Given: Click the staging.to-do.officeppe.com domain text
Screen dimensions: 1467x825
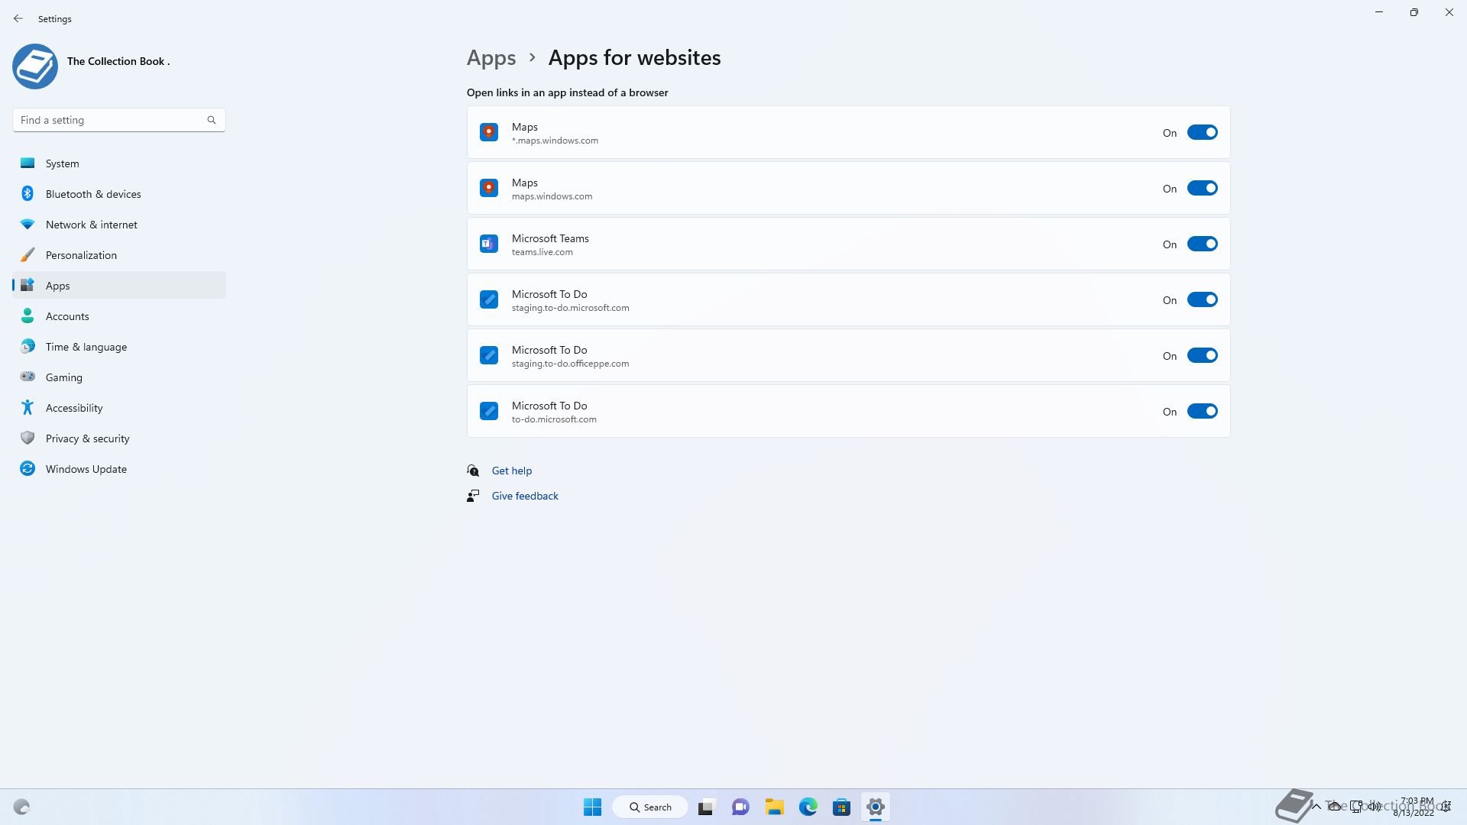Looking at the screenshot, I should click(x=570, y=364).
